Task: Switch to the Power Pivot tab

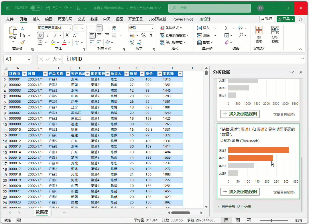Action: pyautogui.click(x=183, y=19)
